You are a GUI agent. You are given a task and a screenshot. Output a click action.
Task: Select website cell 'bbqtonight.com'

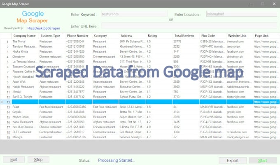[240, 97]
